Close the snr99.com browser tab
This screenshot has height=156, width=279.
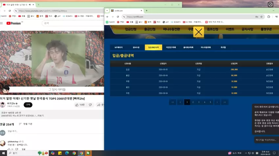click(x=141, y=11)
